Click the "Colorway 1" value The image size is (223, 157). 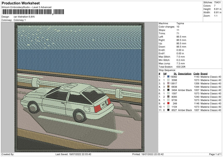coord(20,20)
